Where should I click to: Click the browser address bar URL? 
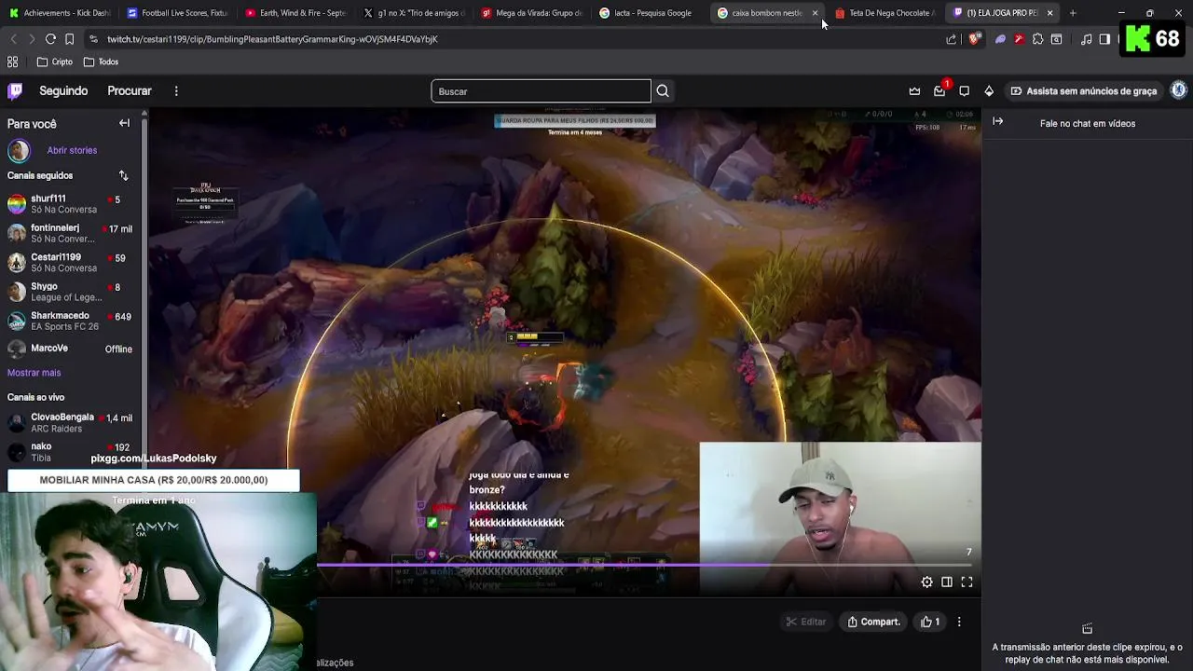(x=272, y=39)
